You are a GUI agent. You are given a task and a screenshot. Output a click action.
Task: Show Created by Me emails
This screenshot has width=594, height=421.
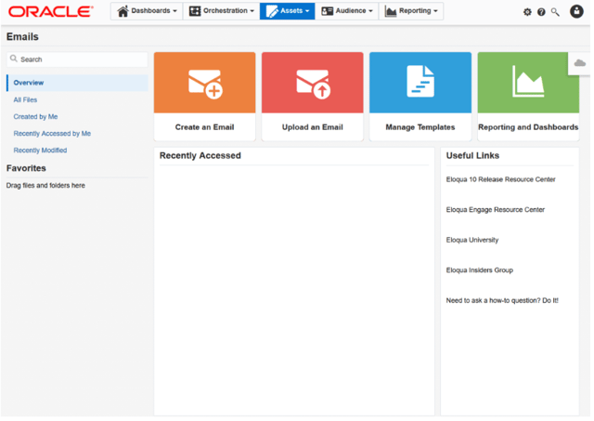point(35,117)
